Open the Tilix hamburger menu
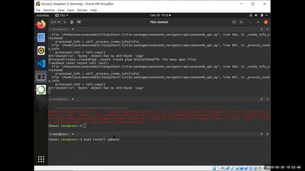Viewport: 305px width, 171px height. [x=241, y=22]
